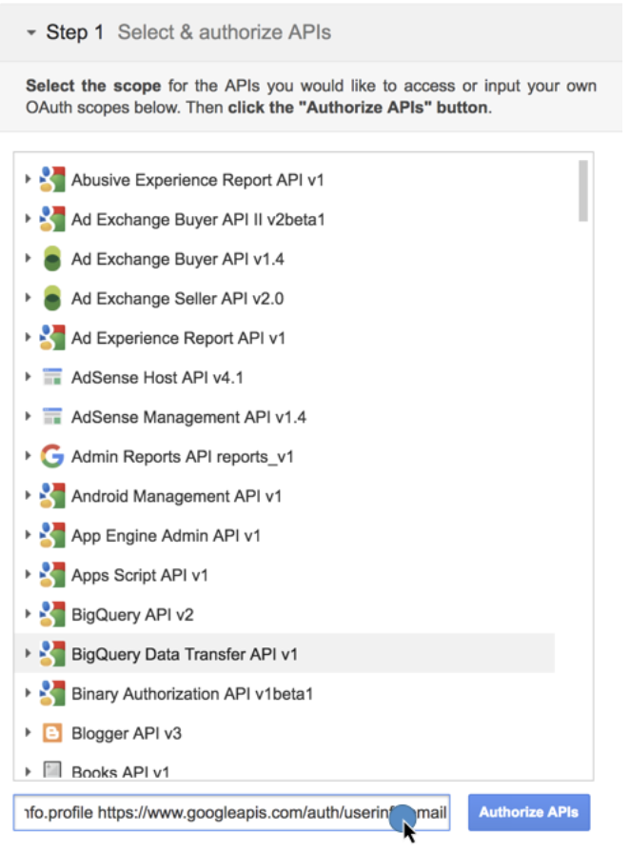Image resolution: width=630 pixels, height=853 pixels.
Task: Expand the Binary Authorization API arrow
Action: [29, 694]
